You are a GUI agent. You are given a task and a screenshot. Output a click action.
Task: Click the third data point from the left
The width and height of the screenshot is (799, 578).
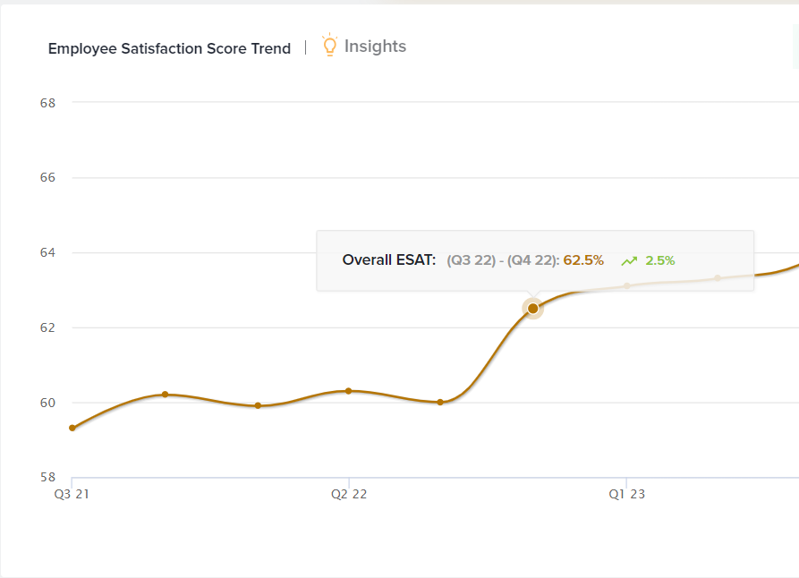(x=258, y=405)
